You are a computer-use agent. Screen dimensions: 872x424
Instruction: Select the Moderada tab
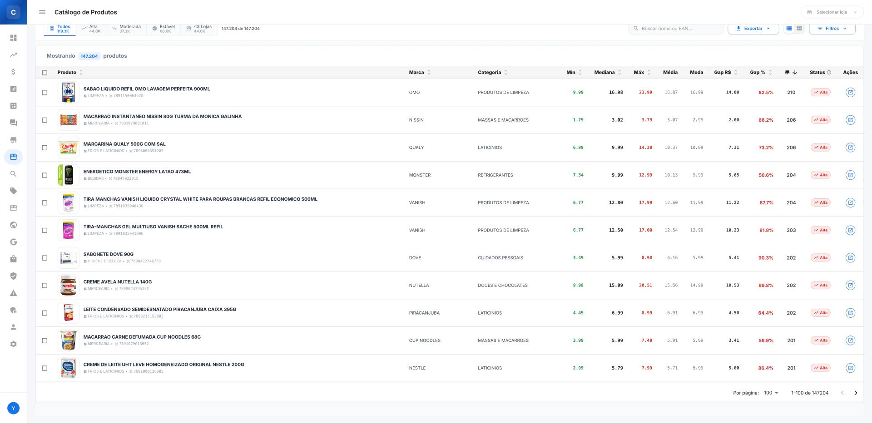126,29
